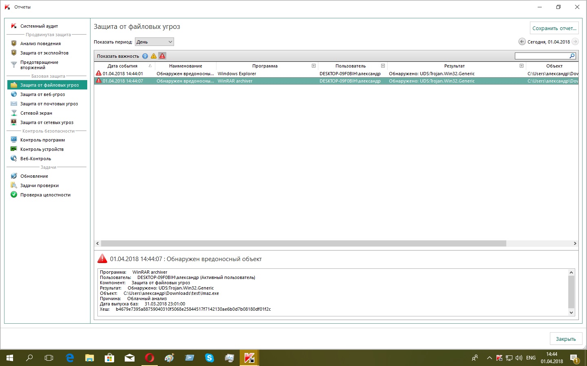Open the Сетевой экран report
587x366 pixels.
coord(36,113)
